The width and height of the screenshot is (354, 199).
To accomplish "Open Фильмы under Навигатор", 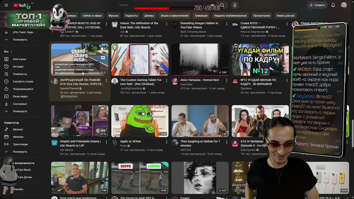I will coord(18,137).
